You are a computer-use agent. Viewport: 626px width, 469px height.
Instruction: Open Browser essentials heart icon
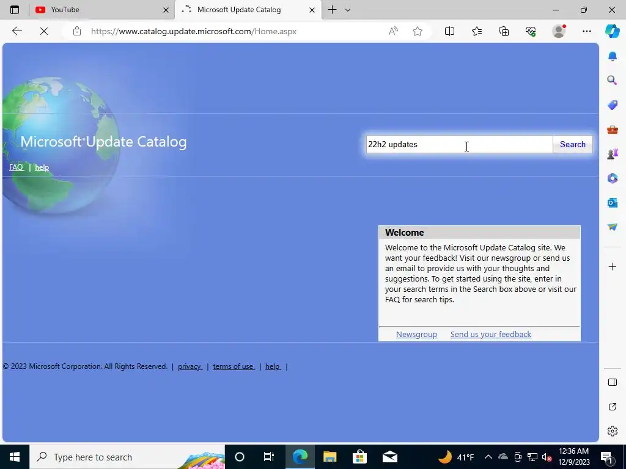tap(531, 31)
